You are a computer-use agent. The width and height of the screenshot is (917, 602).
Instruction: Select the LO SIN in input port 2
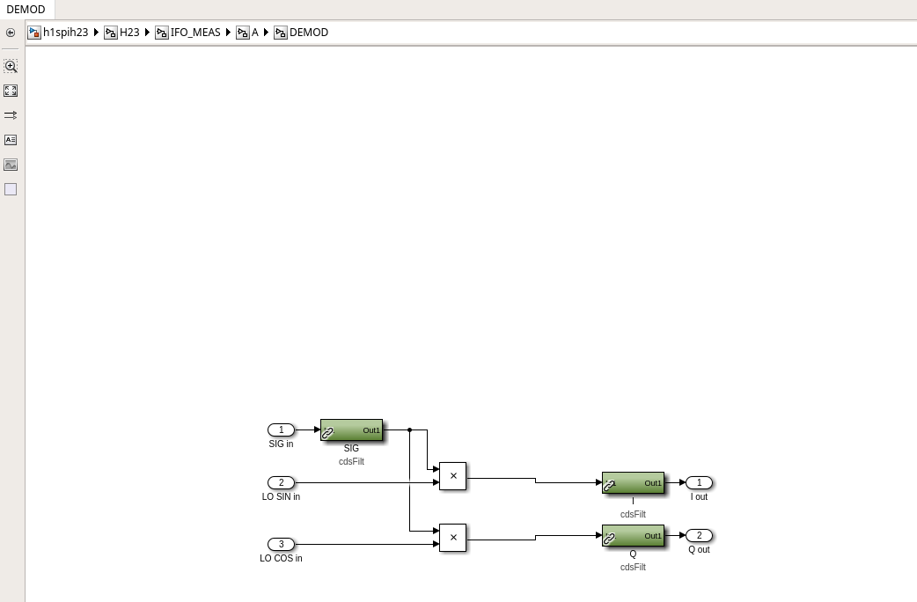pos(282,482)
